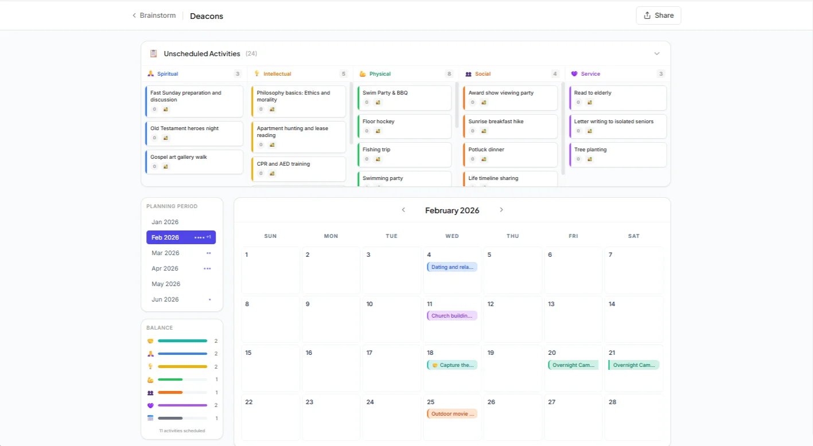Screen dimensions: 813x446
Task: Collapse the Unscheduled Activities panel
Action: 656,53
